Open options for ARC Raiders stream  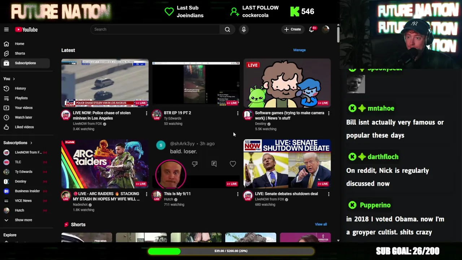coord(146,194)
